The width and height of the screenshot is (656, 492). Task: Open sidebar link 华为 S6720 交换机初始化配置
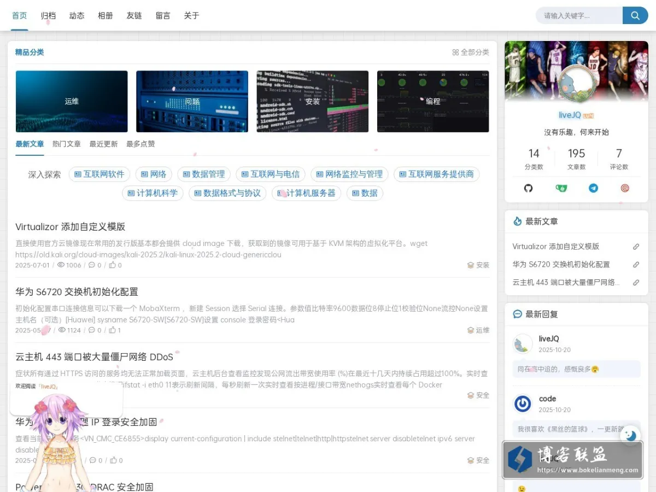pyautogui.click(x=561, y=265)
